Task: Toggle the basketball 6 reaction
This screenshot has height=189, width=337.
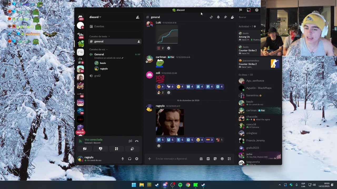Action: click(x=160, y=87)
